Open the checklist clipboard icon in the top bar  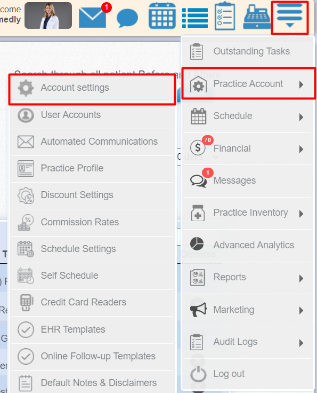pos(225,16)
